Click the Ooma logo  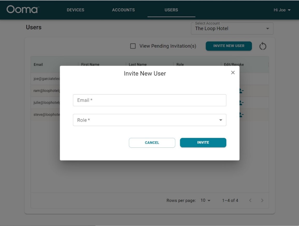(23, 9)
